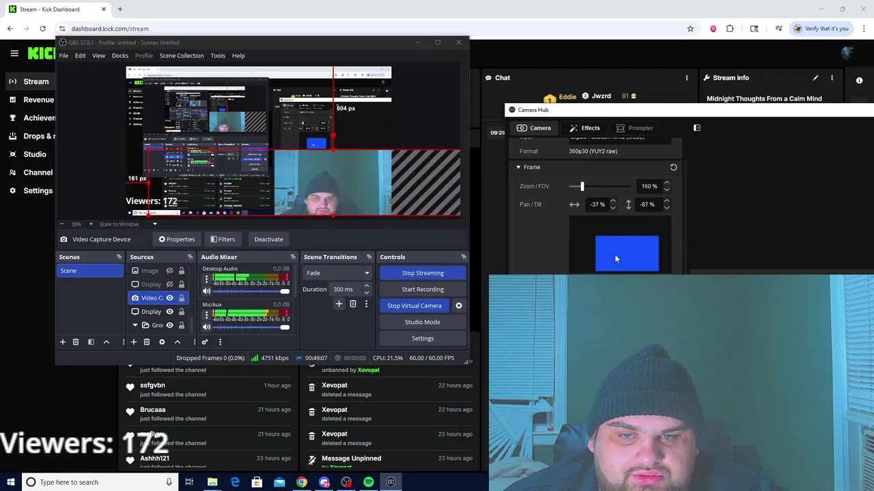Click Deactivate button for capture device

(x=268, y=239)
